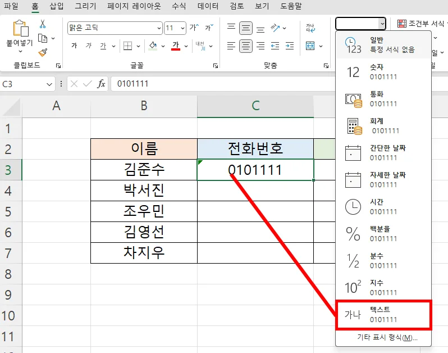Increase the cell indent
Screen dimensions: 448x353
290,46
